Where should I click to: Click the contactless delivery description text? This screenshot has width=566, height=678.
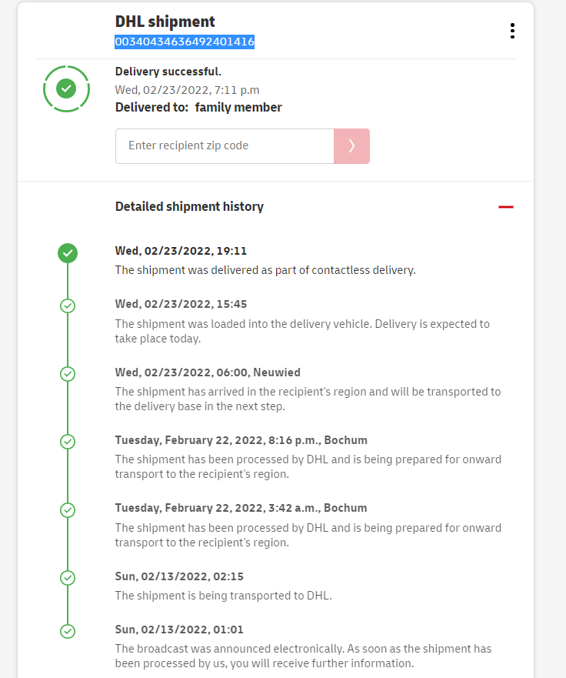coord(265,270)
